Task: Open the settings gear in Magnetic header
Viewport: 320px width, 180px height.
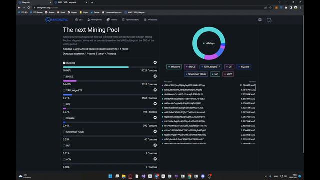Action: click(260, 20)
